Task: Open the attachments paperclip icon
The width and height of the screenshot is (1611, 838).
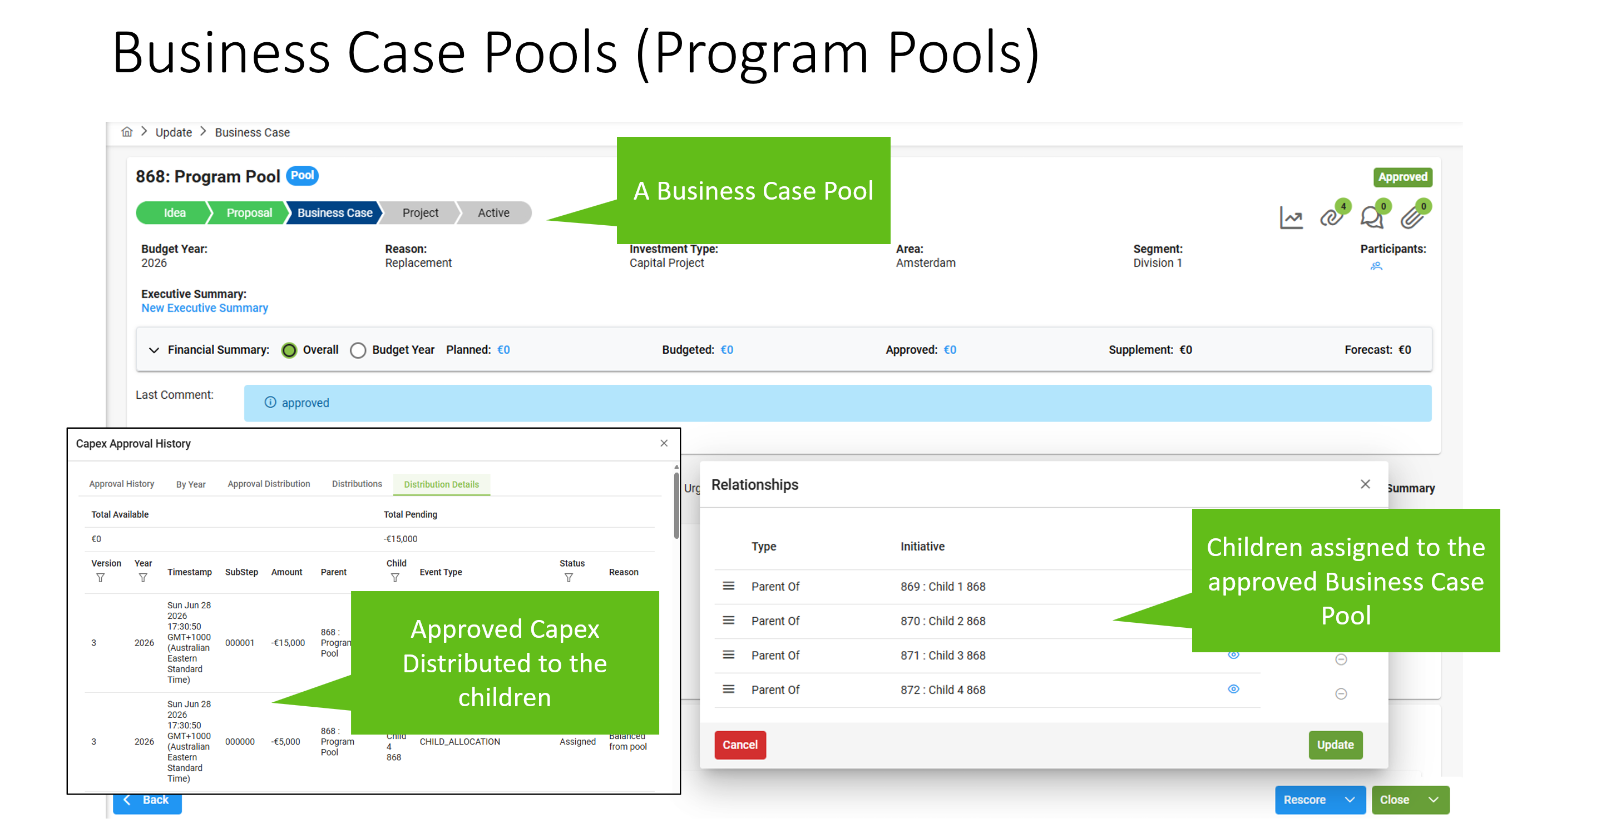Action: point(1411,217)
